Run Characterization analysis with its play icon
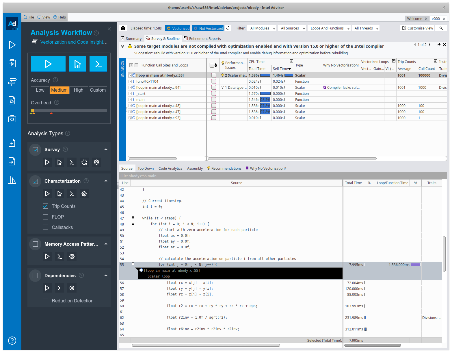Image resolution: width=452 pixels, height=353 pixels. pos(47,194)
